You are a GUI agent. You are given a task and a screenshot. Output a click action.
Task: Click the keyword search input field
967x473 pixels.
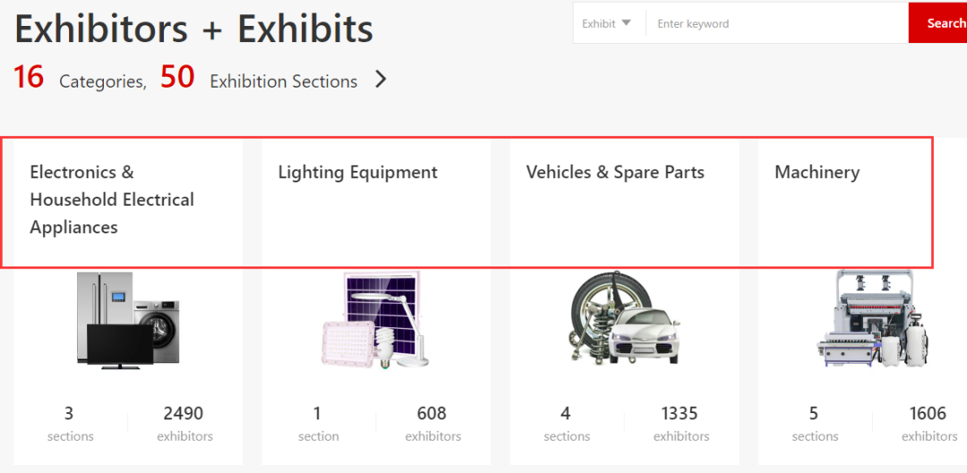pyautogui.click(x=775, y=23)
